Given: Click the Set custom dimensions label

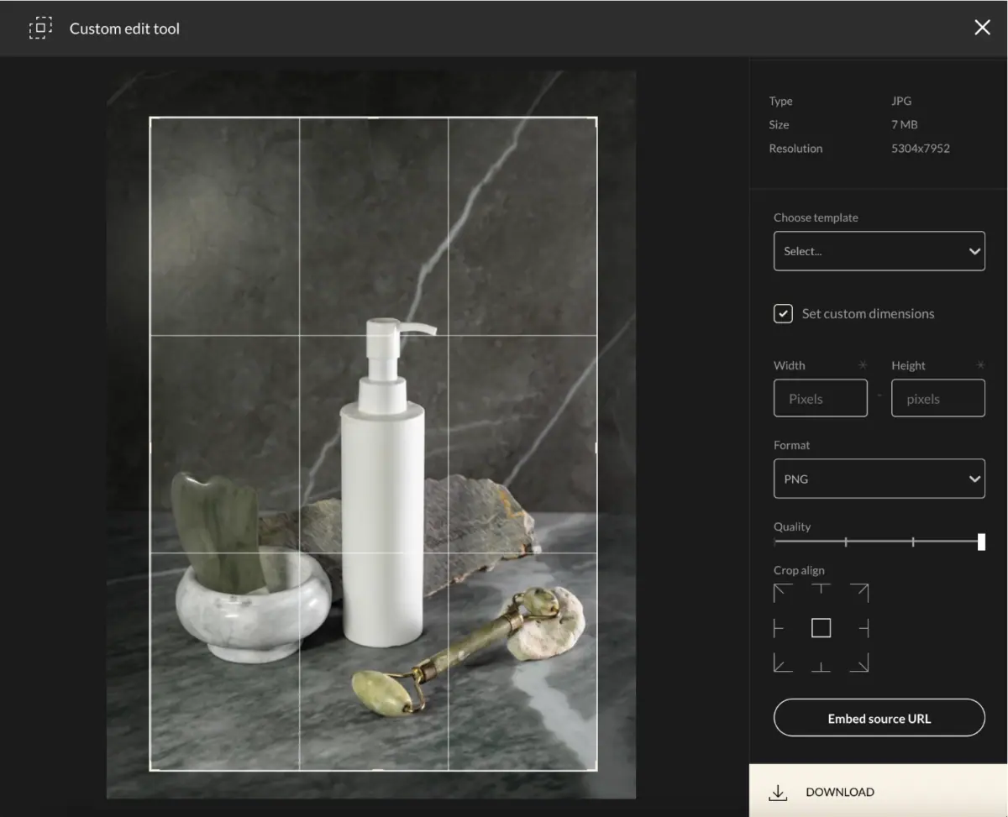Looking at the screenshot, I should 868,313.
